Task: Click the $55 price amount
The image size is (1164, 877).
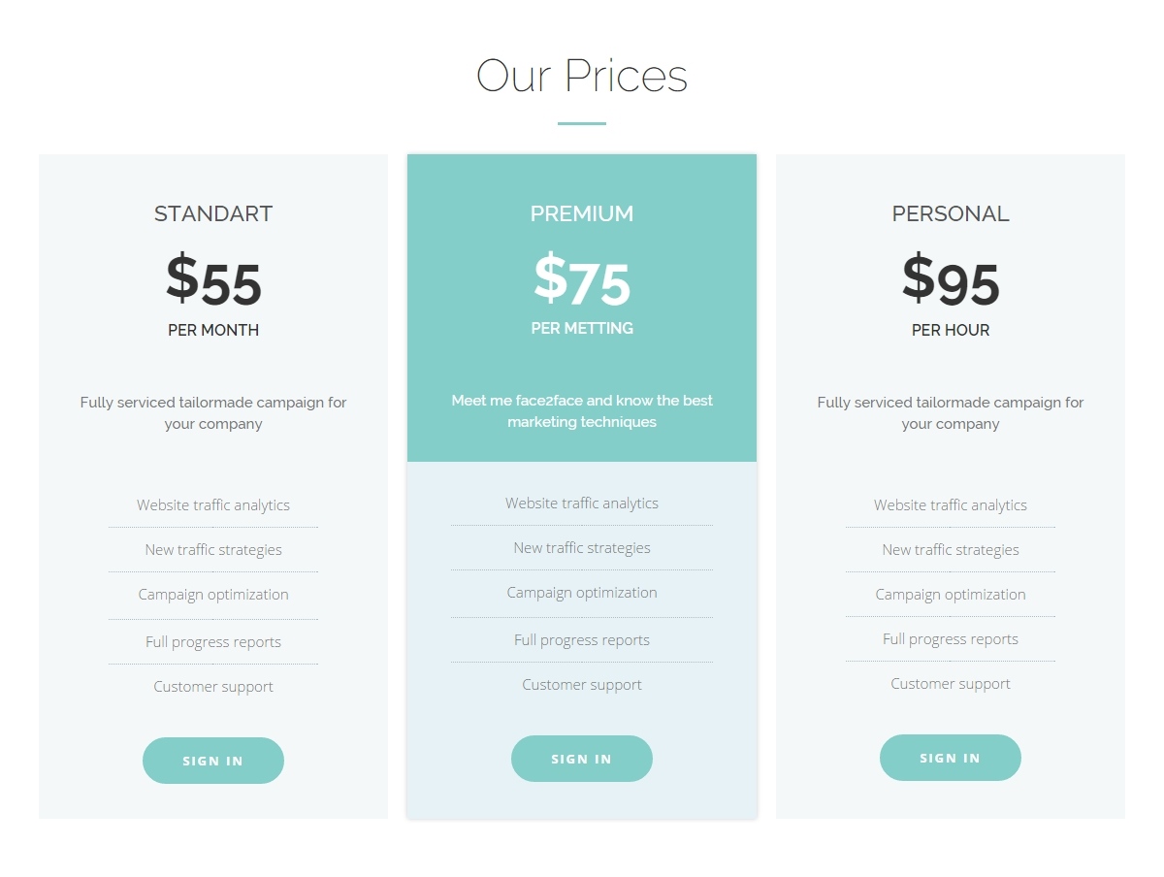Action: point(213,281)
